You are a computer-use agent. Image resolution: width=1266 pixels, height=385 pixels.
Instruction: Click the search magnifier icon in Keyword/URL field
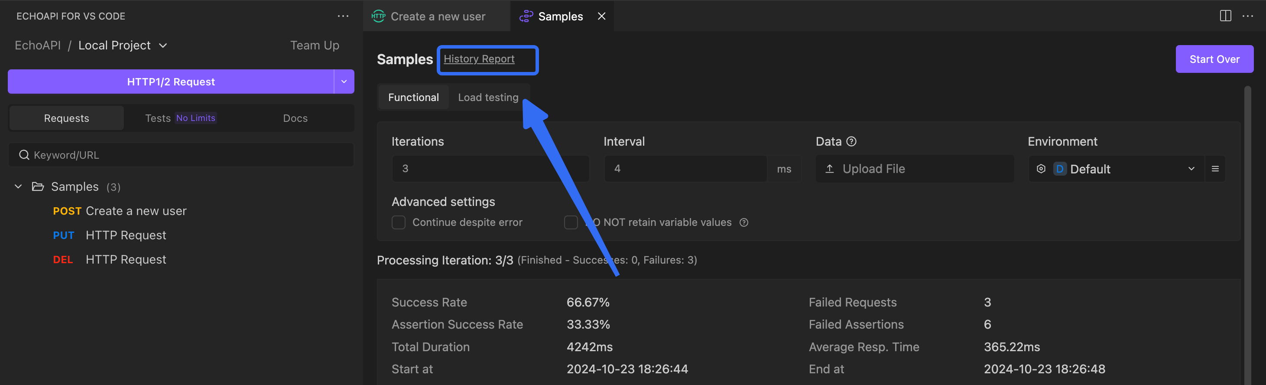pos(23,155)
